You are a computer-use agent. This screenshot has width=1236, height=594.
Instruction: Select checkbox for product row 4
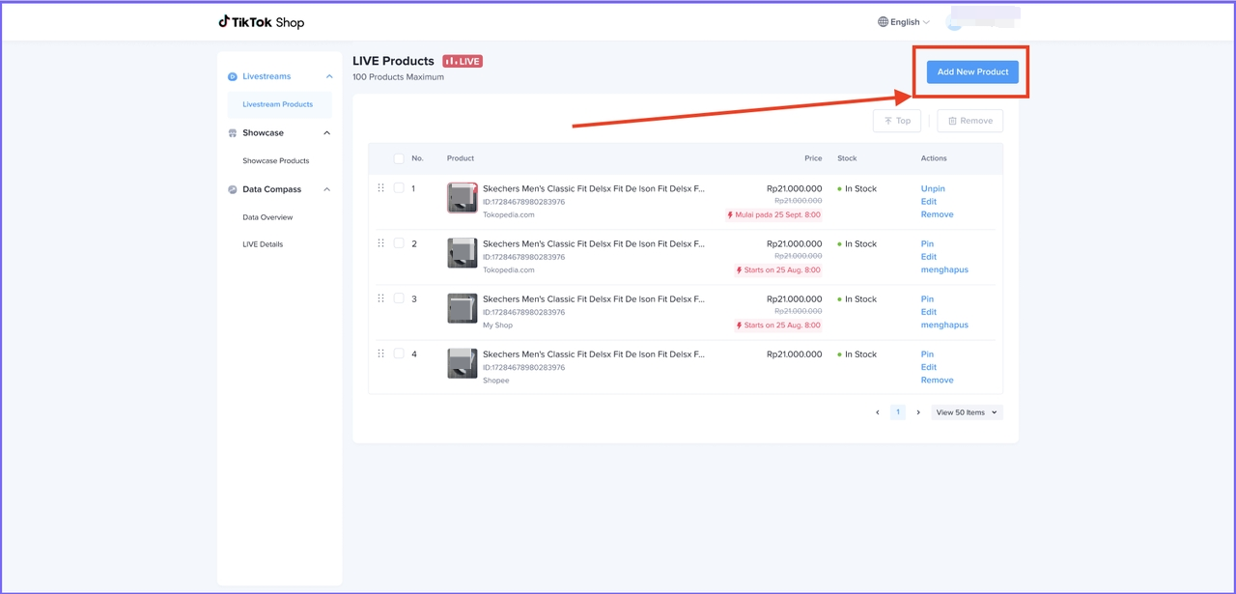click(x=399, y=354)
